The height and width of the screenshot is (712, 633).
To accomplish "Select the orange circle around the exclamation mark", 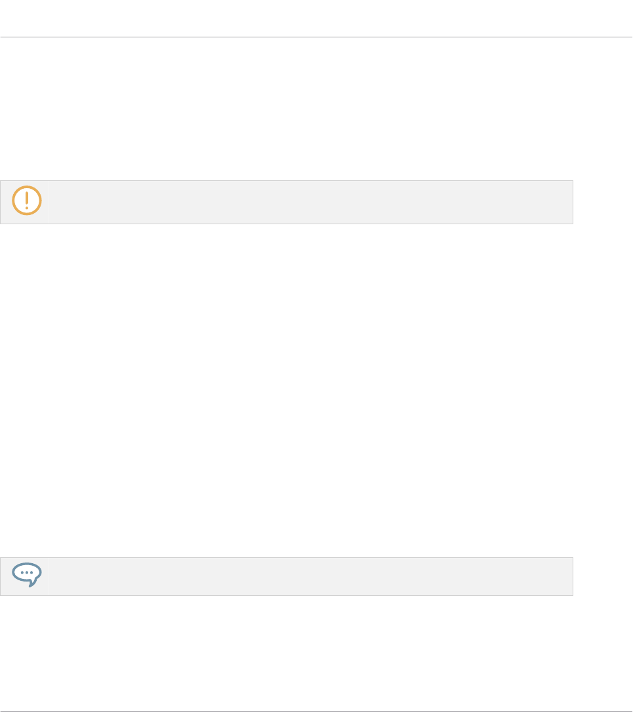I will pos(27,200).
